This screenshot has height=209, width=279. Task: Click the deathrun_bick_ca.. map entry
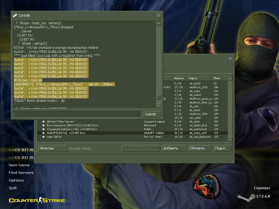point(201,103)
